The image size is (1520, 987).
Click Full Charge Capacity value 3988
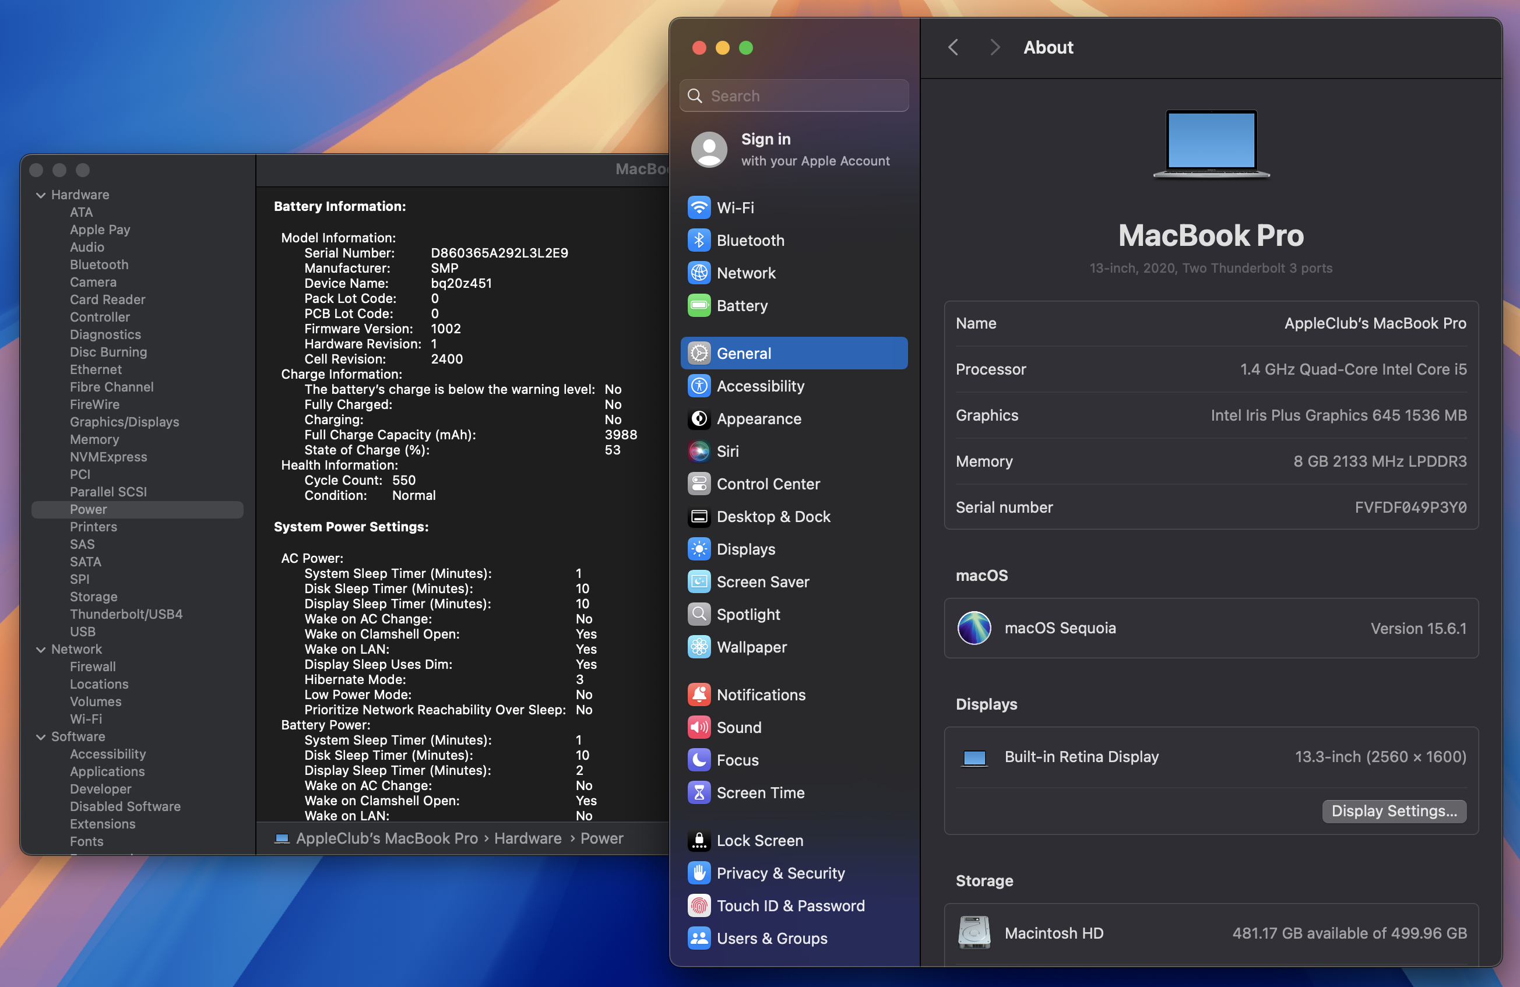pos(621,435)
